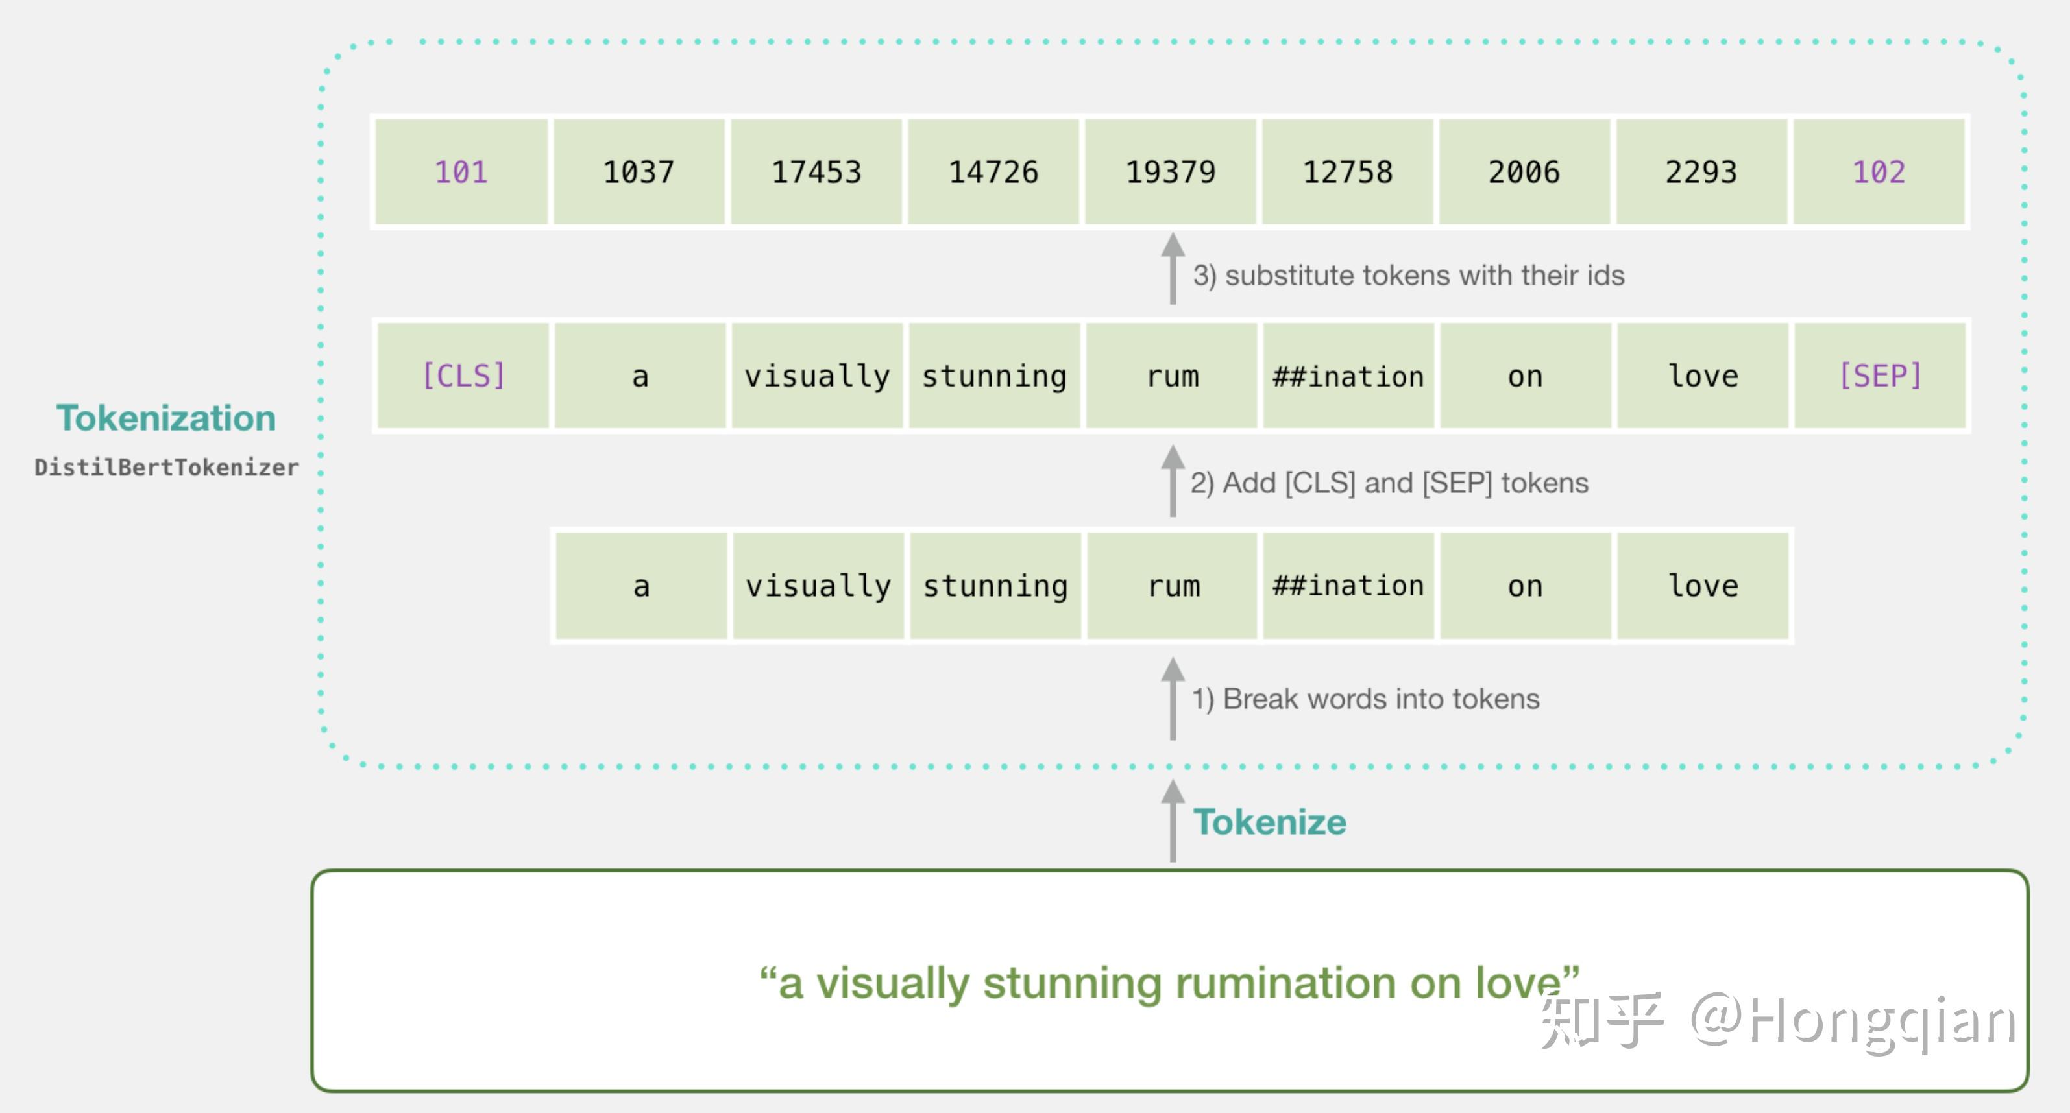Click the [SEP] token box
The image size is (2070, 1113).
click(x=1881, y=376)
